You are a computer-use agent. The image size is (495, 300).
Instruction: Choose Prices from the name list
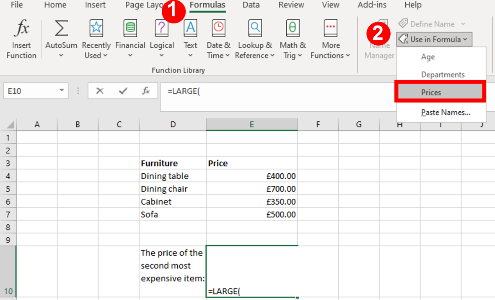click(x=440, y=92)
